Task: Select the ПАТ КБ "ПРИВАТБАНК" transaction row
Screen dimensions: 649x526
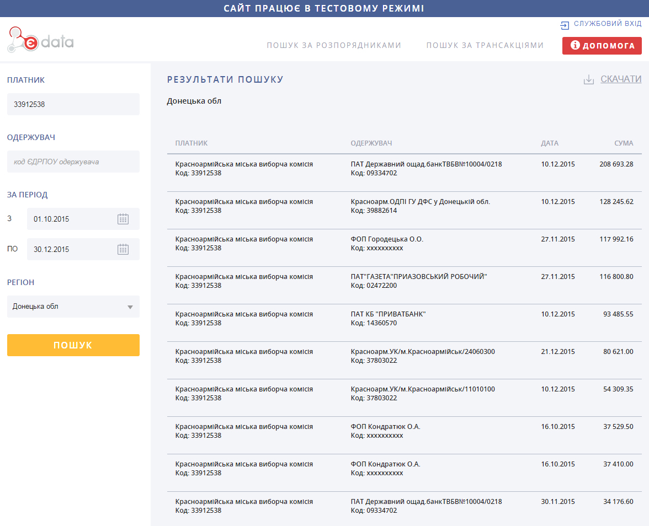Action: tap(404, 319)
